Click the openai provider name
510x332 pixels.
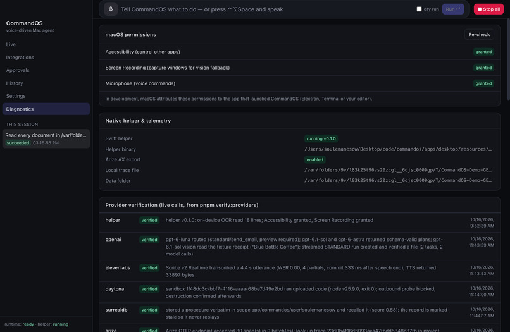[113, 239]
